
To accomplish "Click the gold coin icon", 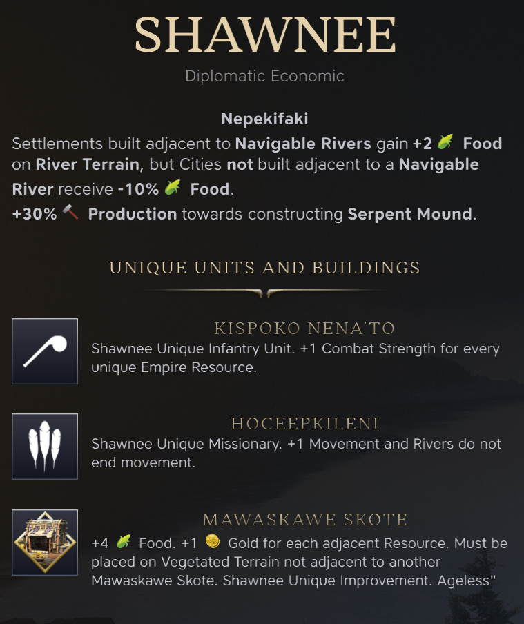I will coord(213,542).
